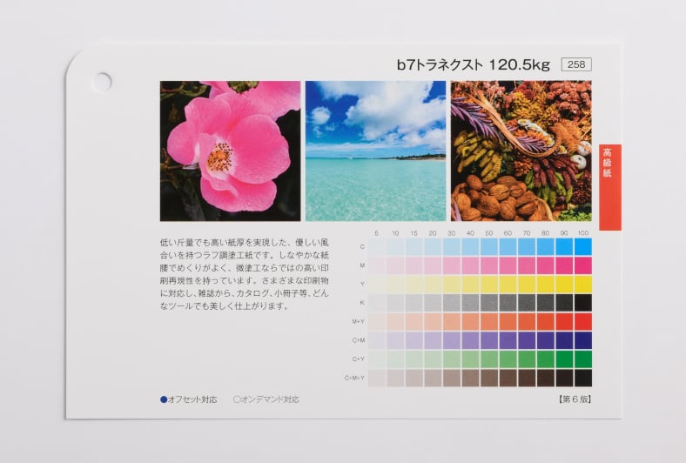The height and width of the screenshot is (463, 686).
Task: Pick the 100% C+M blue swatch
Action: point(582,340)
